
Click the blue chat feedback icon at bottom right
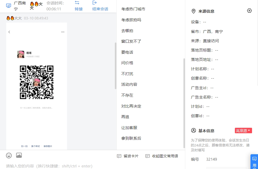(254, 159)
